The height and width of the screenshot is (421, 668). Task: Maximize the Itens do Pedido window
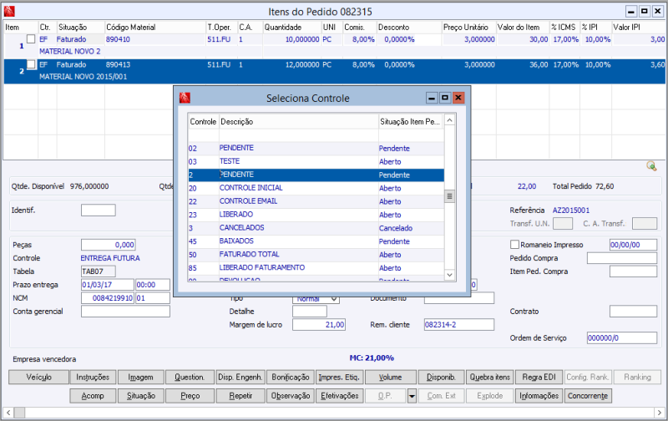click(x=644, y=12)
